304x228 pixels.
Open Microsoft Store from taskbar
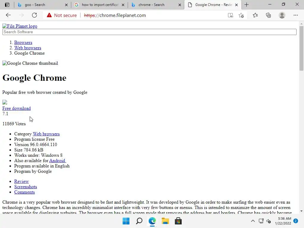178,221
